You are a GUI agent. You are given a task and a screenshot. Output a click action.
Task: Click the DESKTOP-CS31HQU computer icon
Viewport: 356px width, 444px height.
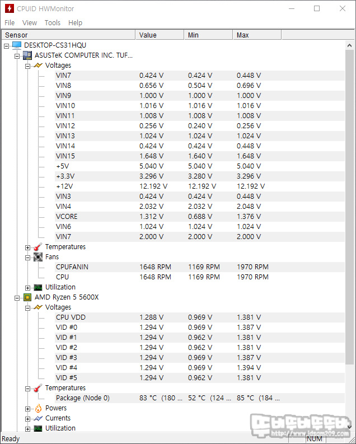[x=17, y=45]
